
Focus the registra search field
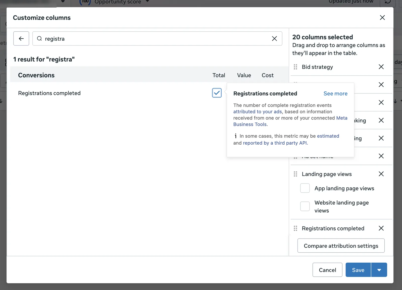tap(157, 38)
